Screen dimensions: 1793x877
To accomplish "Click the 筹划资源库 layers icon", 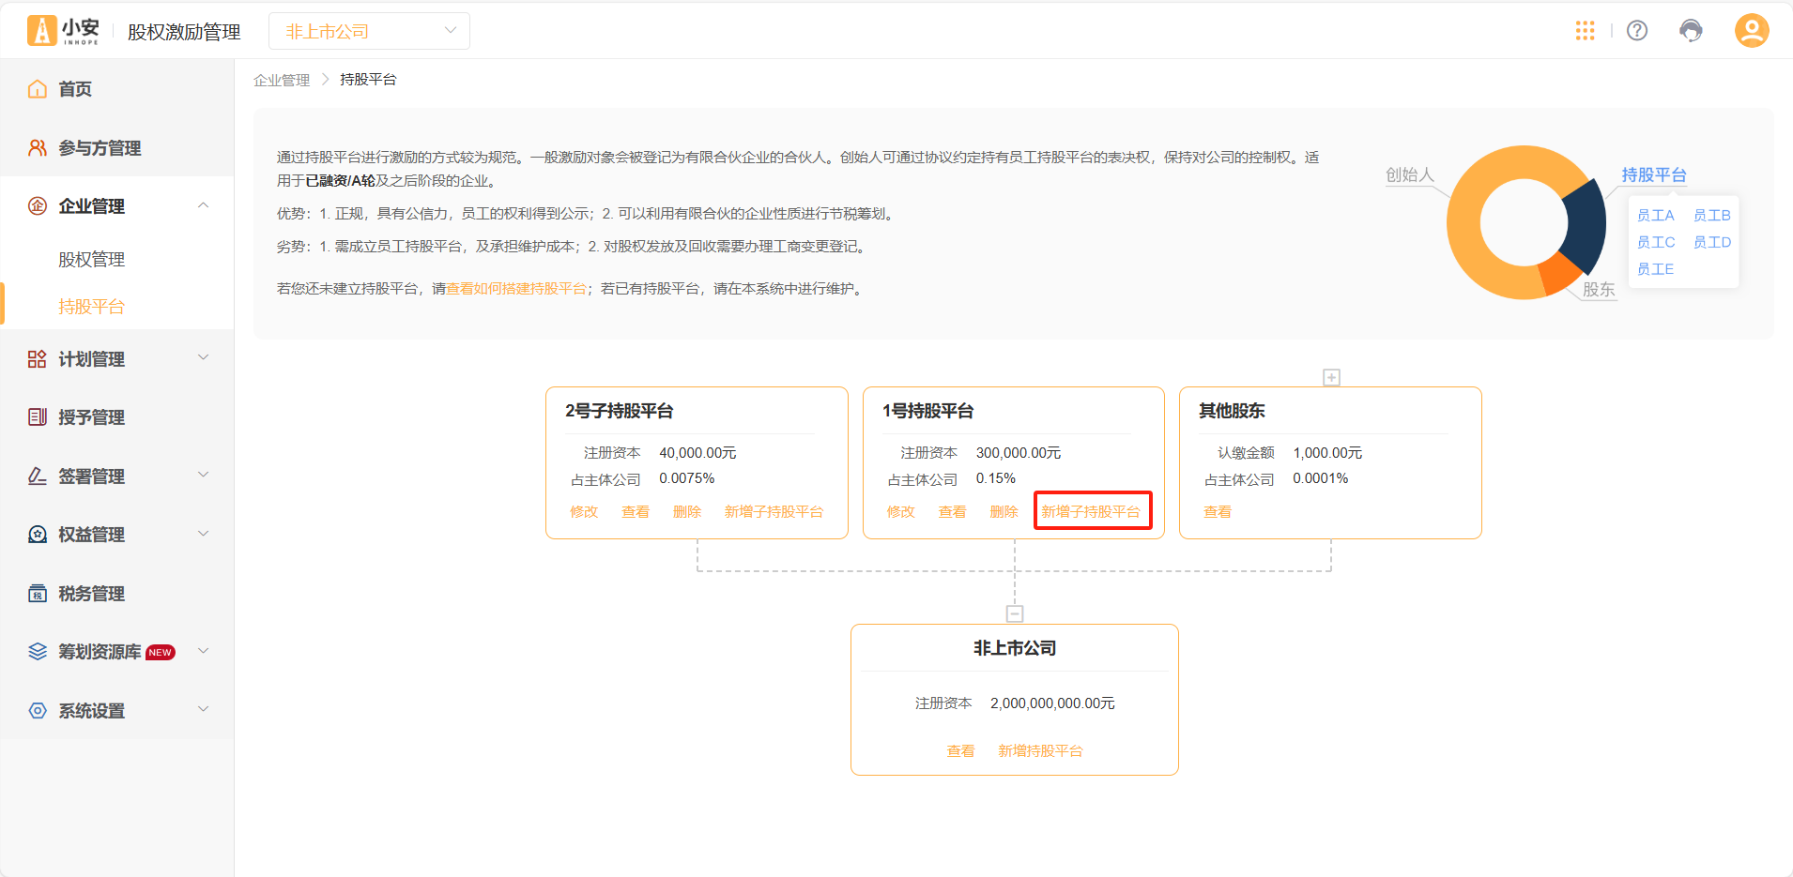I will (x=38, y=652).
